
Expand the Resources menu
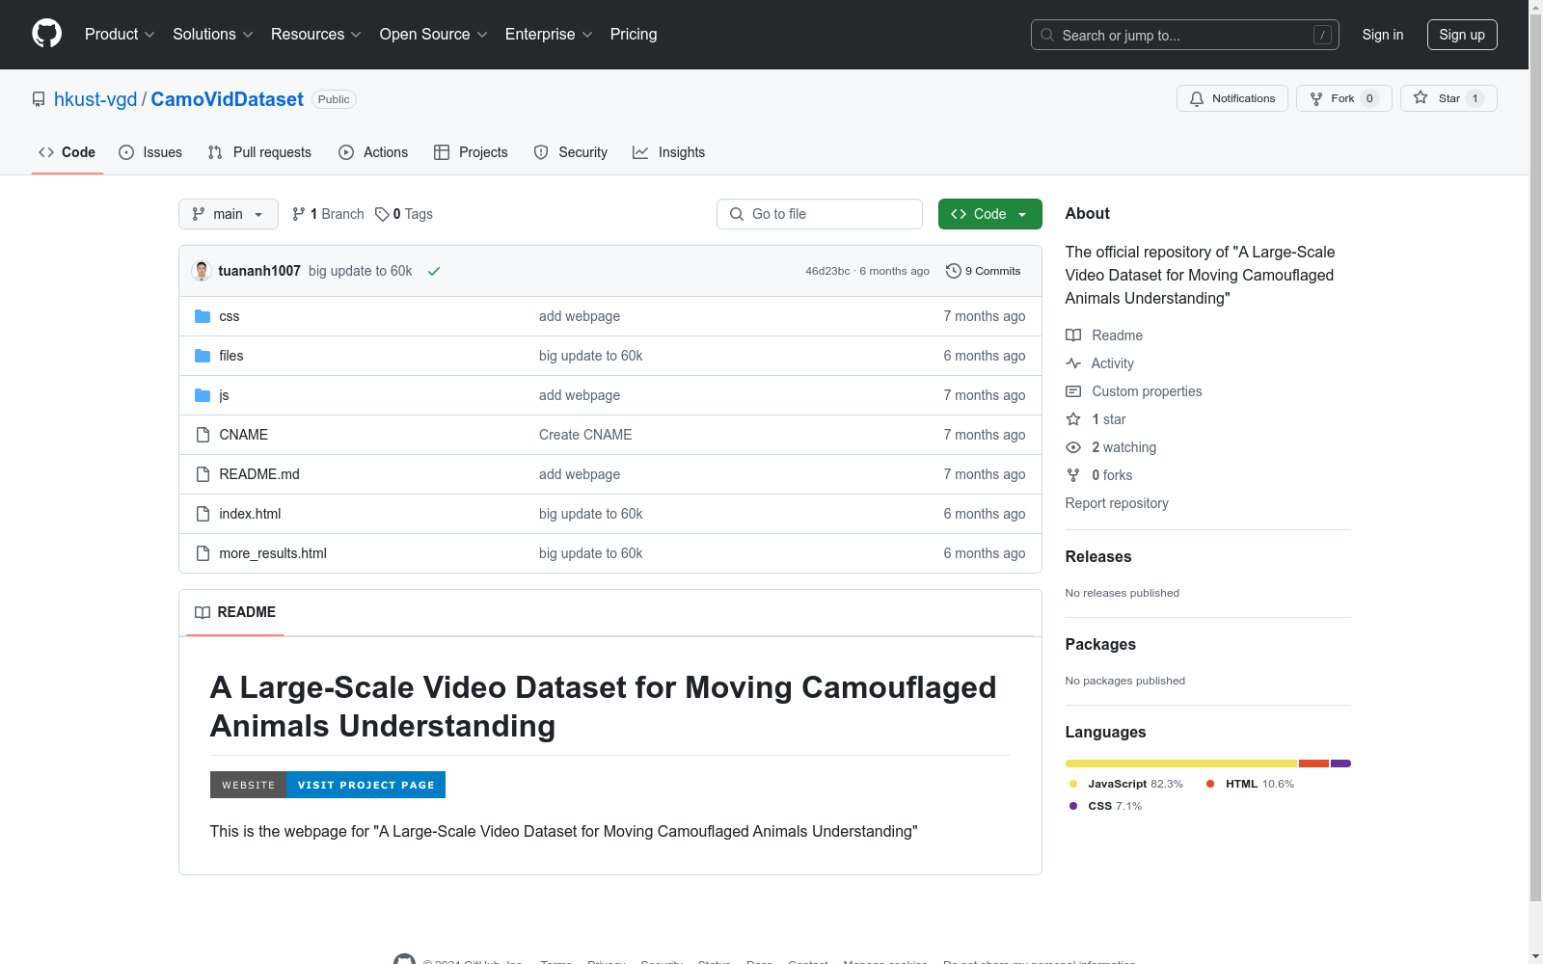click(316, 34)
